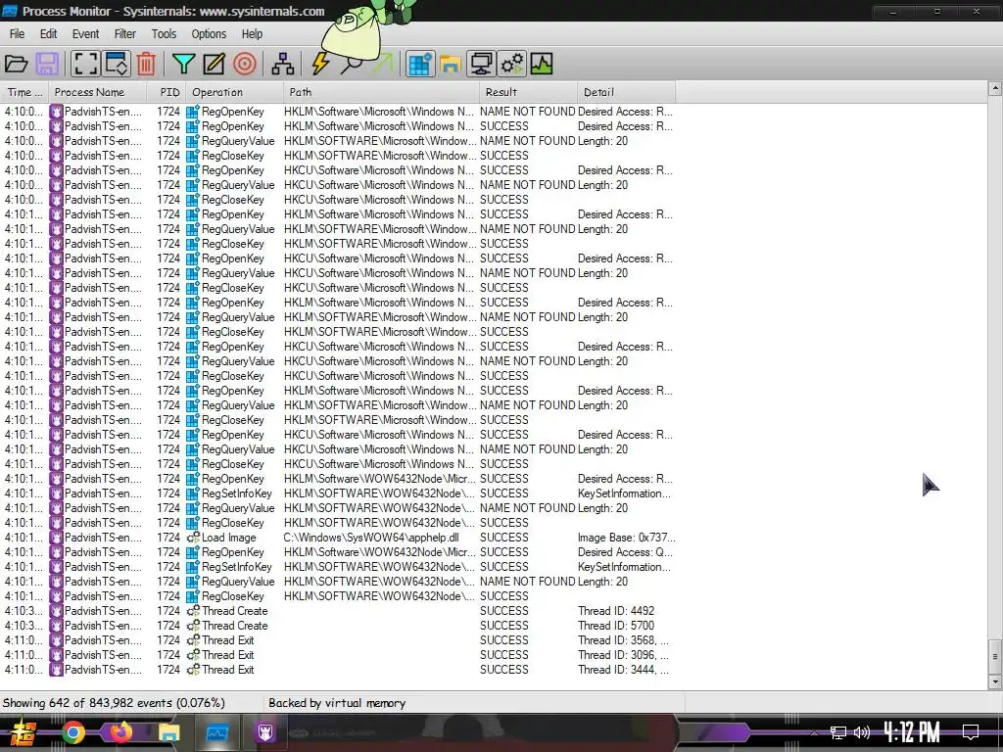Open File Explorer from the taskbar
The height and width of the screenshot is (752, 1003).
point(168,732)
